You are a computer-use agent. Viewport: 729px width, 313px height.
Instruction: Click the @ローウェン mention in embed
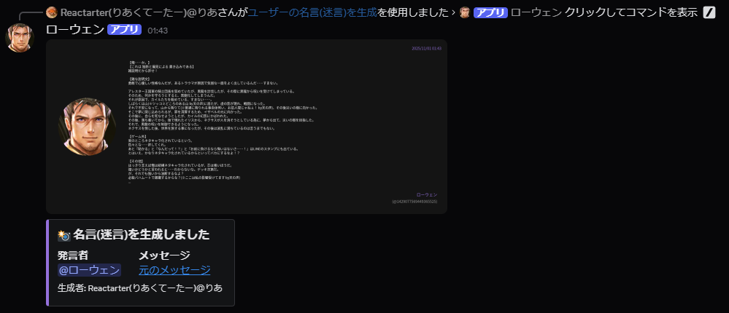89,270
